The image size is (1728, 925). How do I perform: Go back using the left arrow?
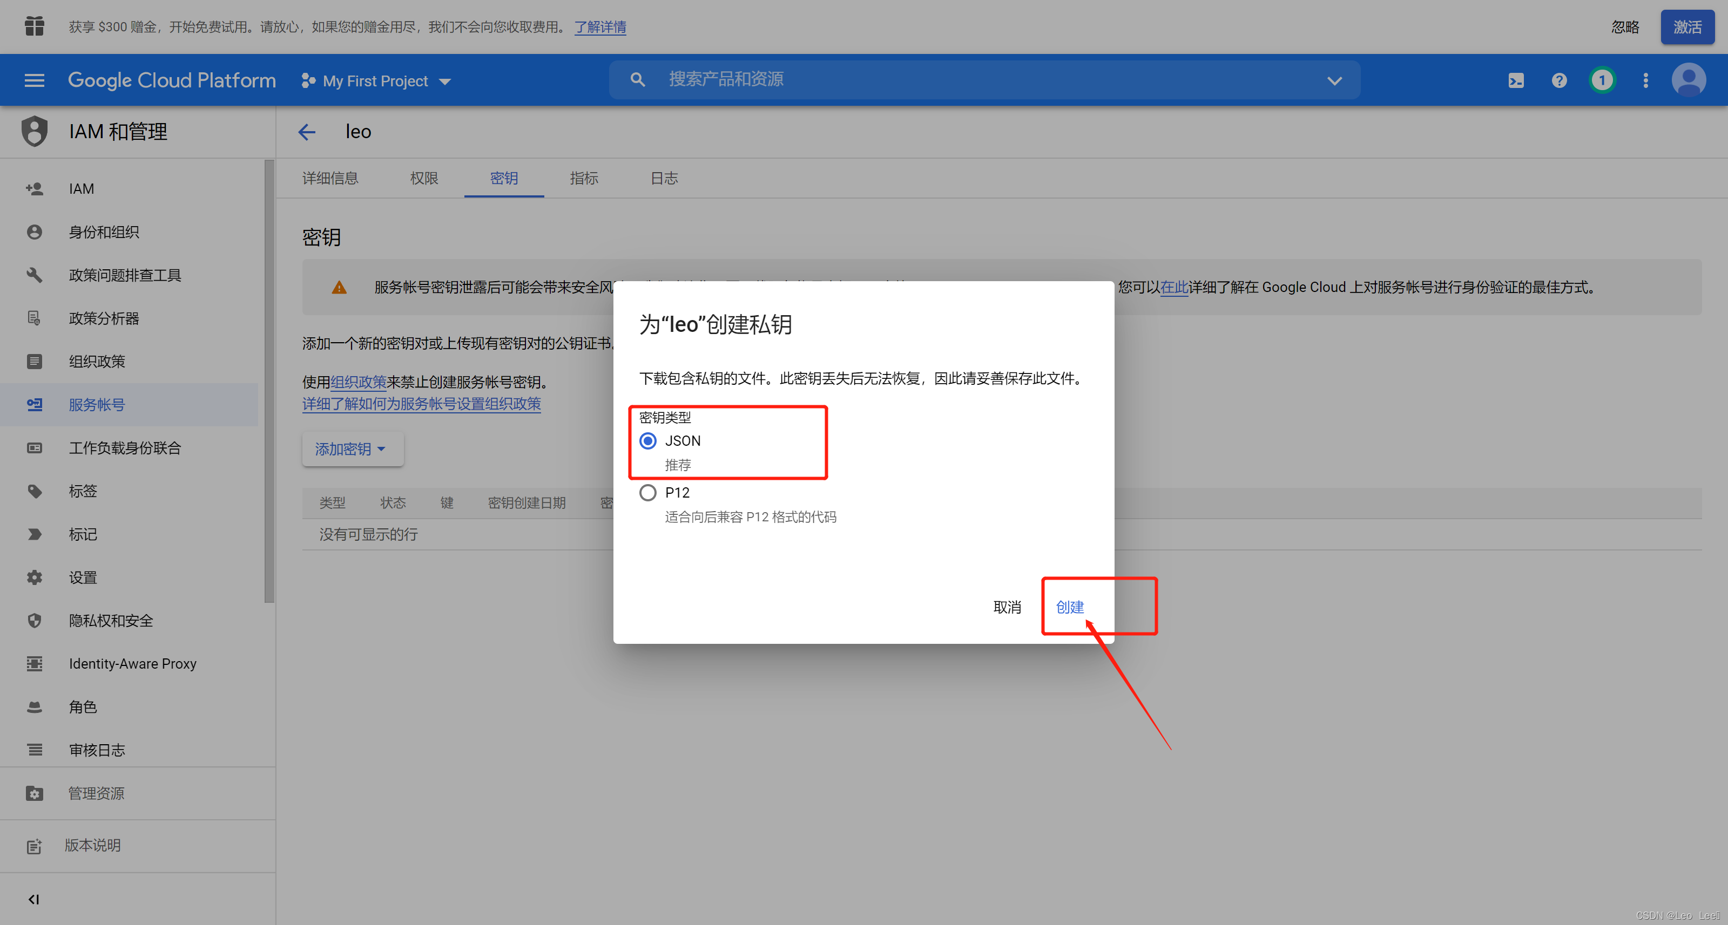tap(307, 132)
